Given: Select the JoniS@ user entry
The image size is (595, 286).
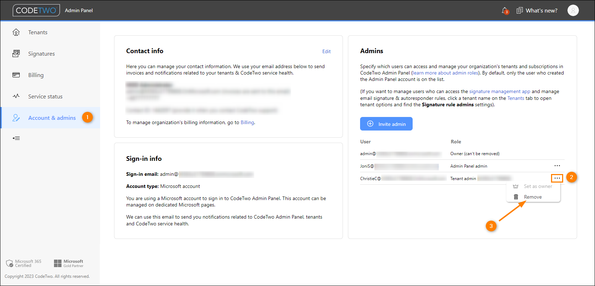Looking at the screenshot, I should (x=399, y=166).
